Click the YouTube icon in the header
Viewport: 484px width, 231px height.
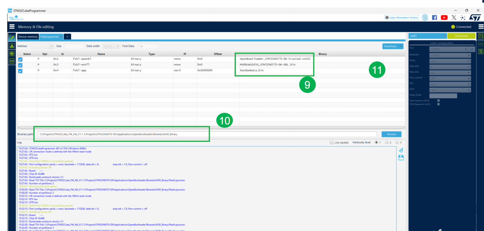pos(444,18)
